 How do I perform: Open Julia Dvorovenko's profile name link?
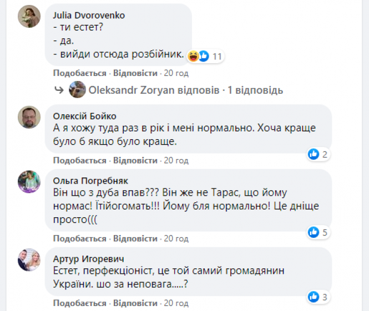88,15
